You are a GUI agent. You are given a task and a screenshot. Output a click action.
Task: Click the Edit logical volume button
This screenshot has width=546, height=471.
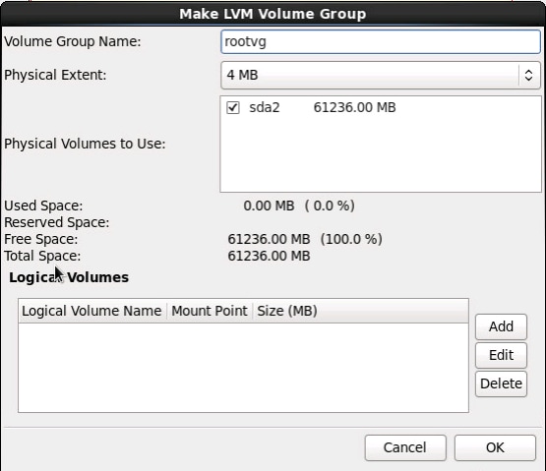501,355
